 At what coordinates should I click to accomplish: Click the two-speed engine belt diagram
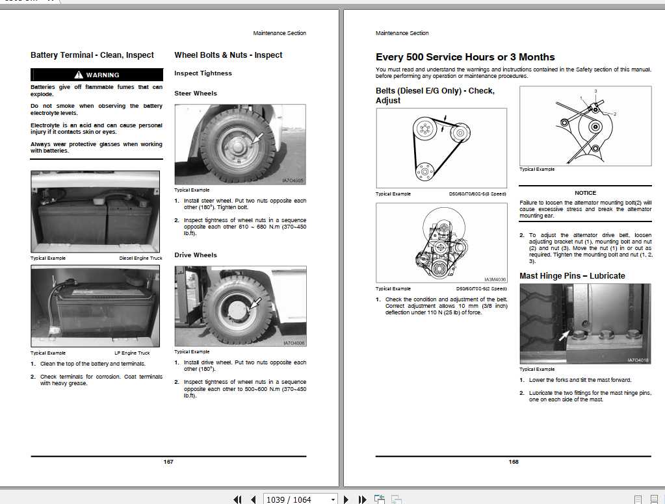441,243
